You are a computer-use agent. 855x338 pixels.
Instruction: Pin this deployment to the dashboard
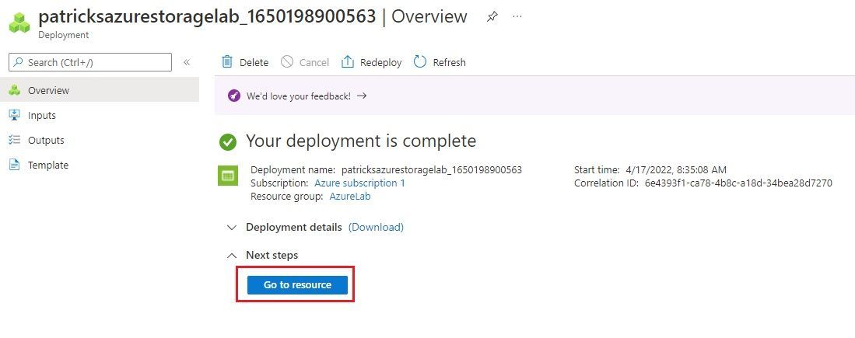click(492, 16)
